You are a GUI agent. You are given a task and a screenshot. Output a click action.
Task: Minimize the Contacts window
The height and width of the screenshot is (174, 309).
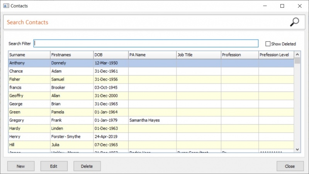[265, 6]
